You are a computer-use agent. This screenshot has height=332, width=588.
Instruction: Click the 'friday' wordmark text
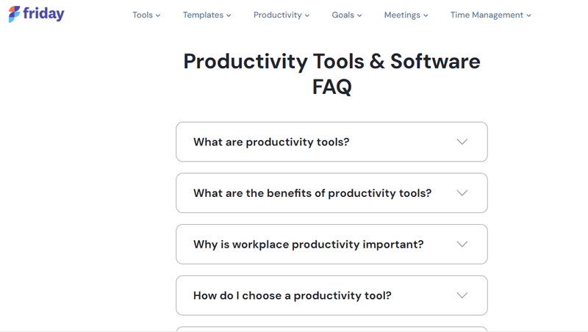(x=43, y=14)
